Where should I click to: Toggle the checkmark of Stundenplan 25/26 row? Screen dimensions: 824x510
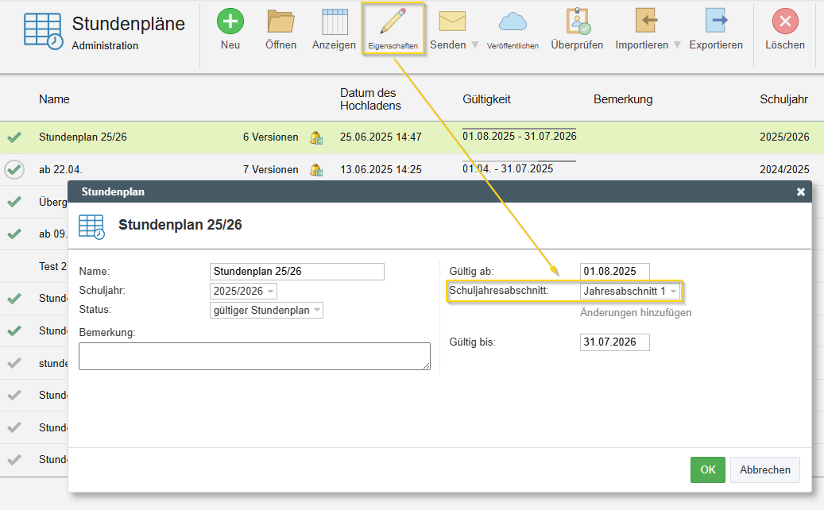pos(14,137)
